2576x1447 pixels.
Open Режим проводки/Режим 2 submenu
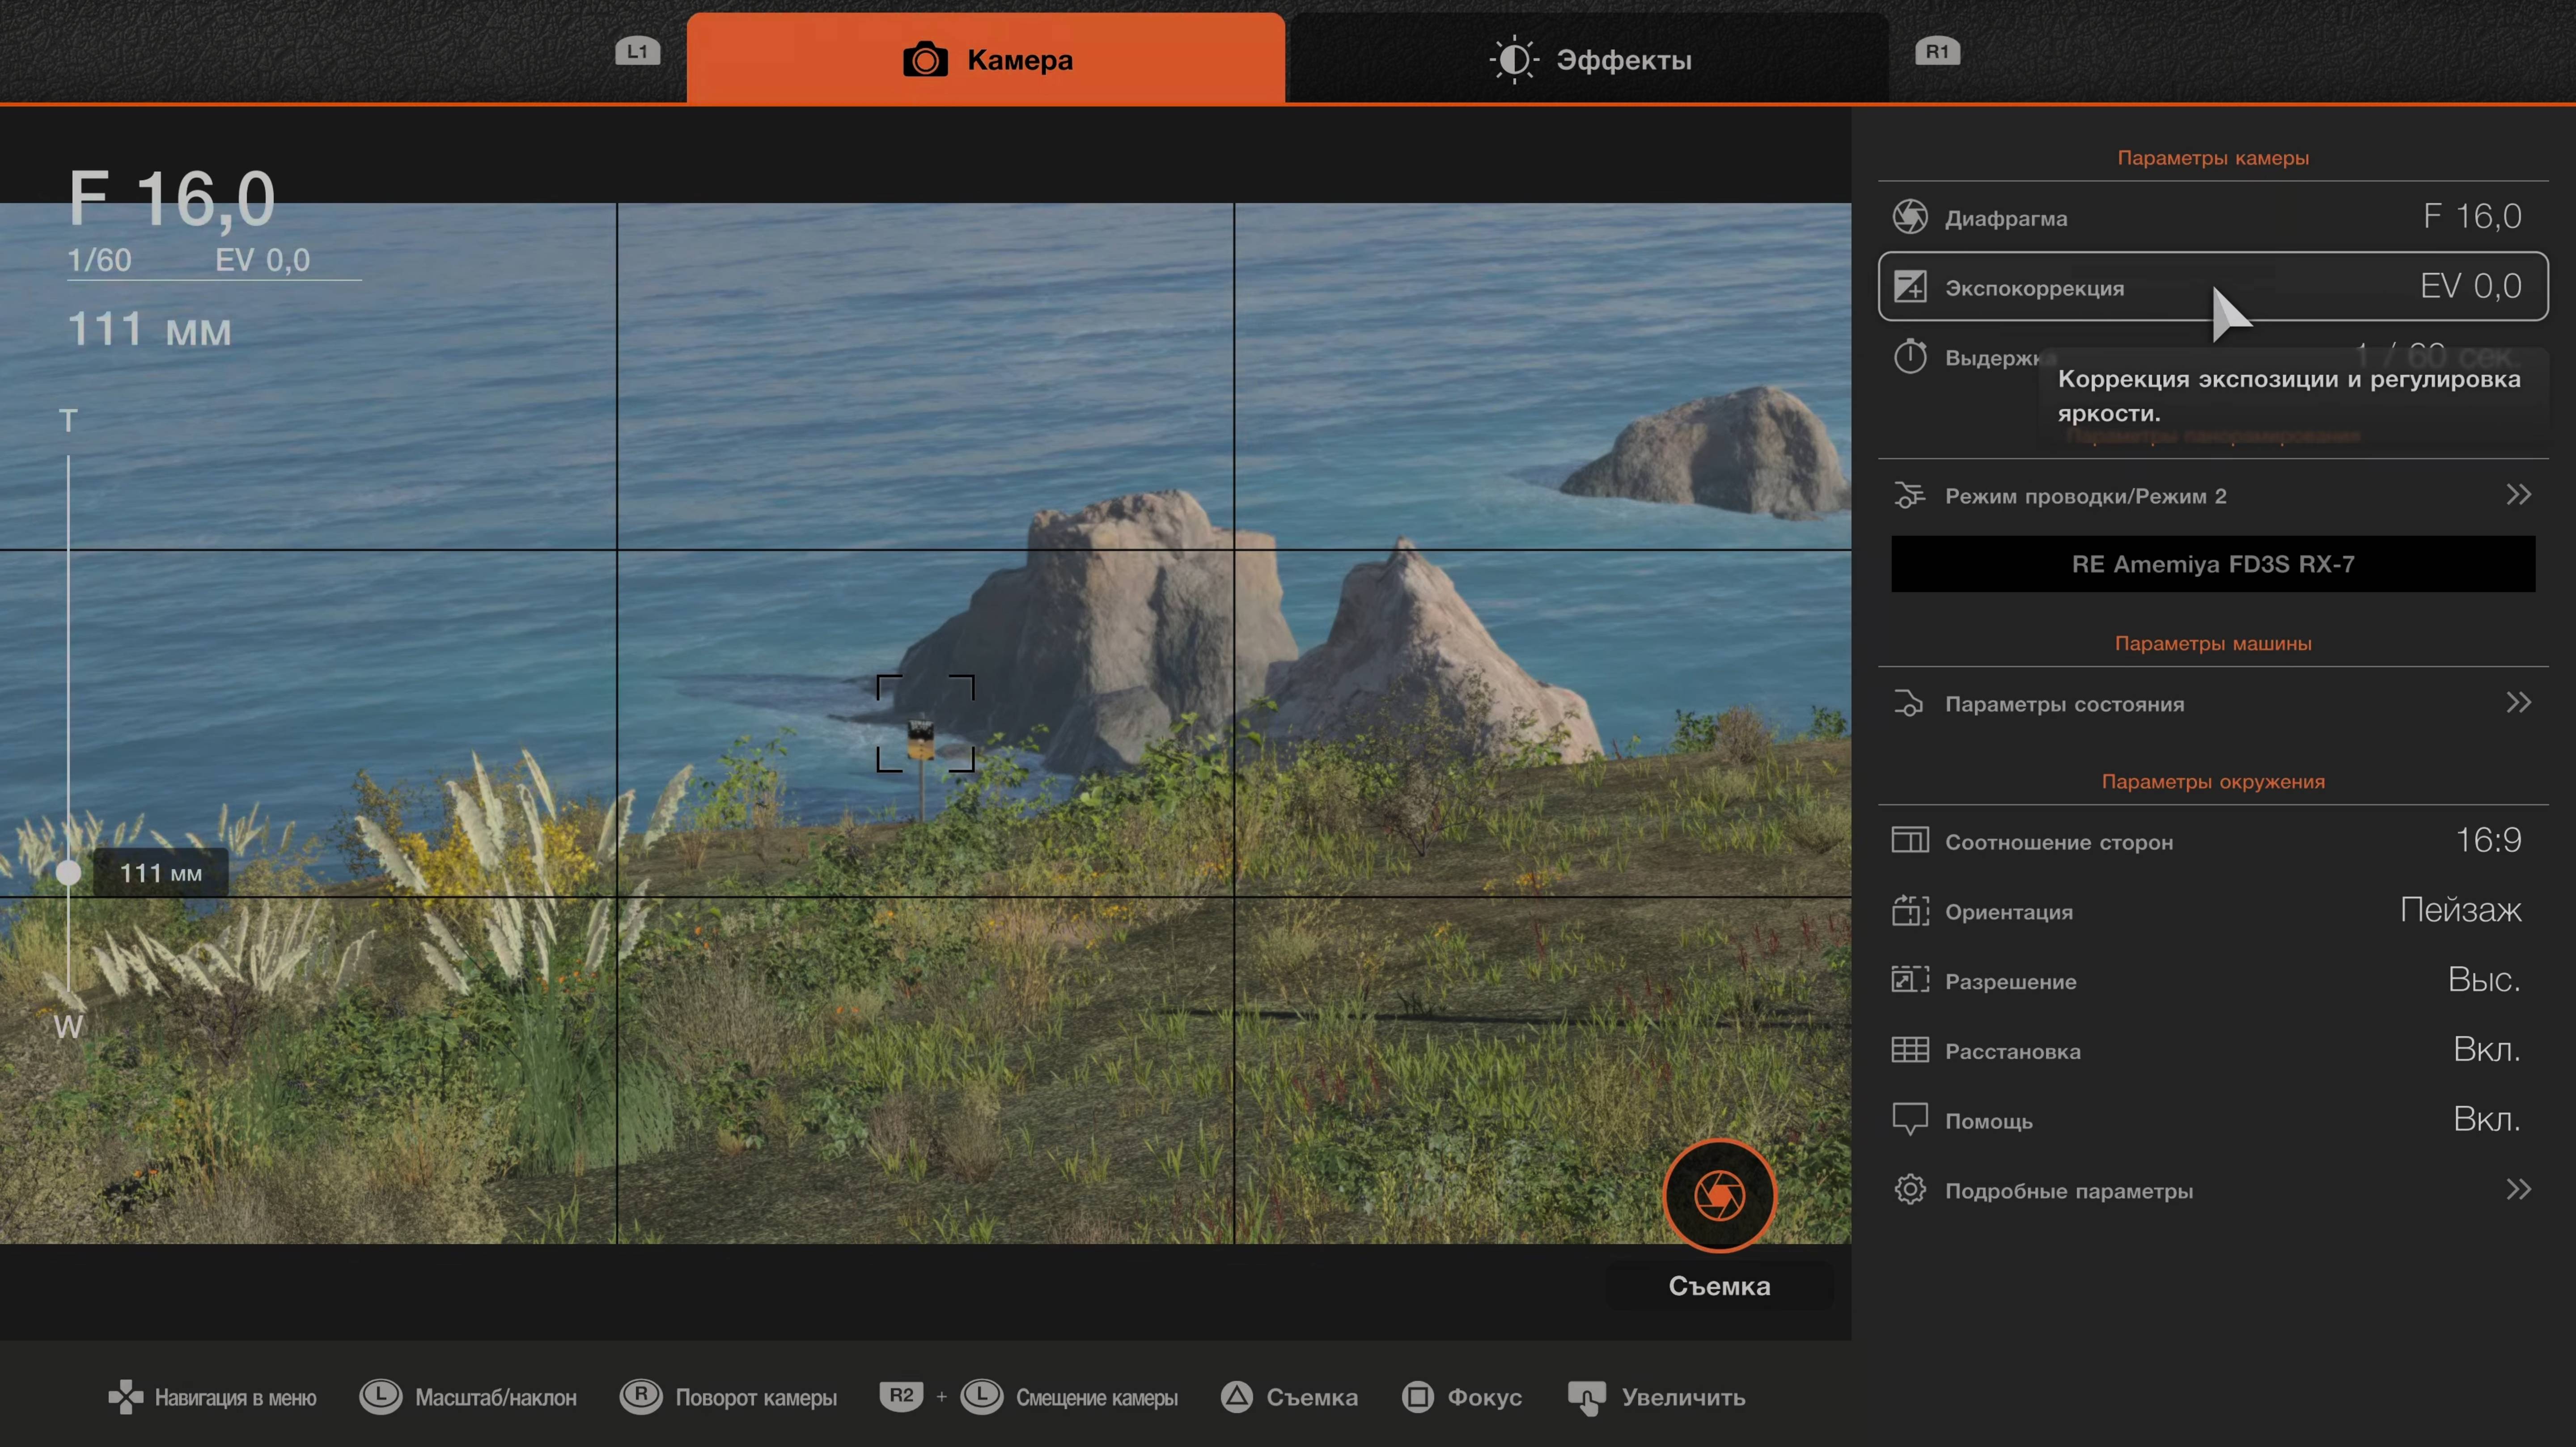tap(2213, 495)
